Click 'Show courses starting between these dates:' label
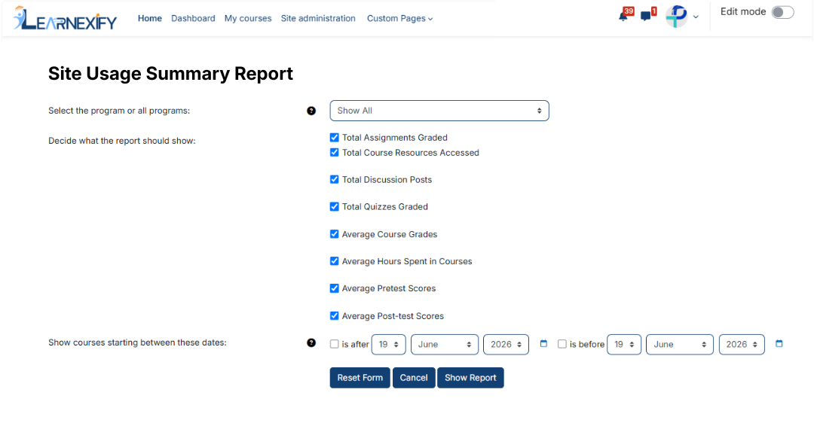The height and width of the screenshot is (426, 814). (x=138, y=342)
